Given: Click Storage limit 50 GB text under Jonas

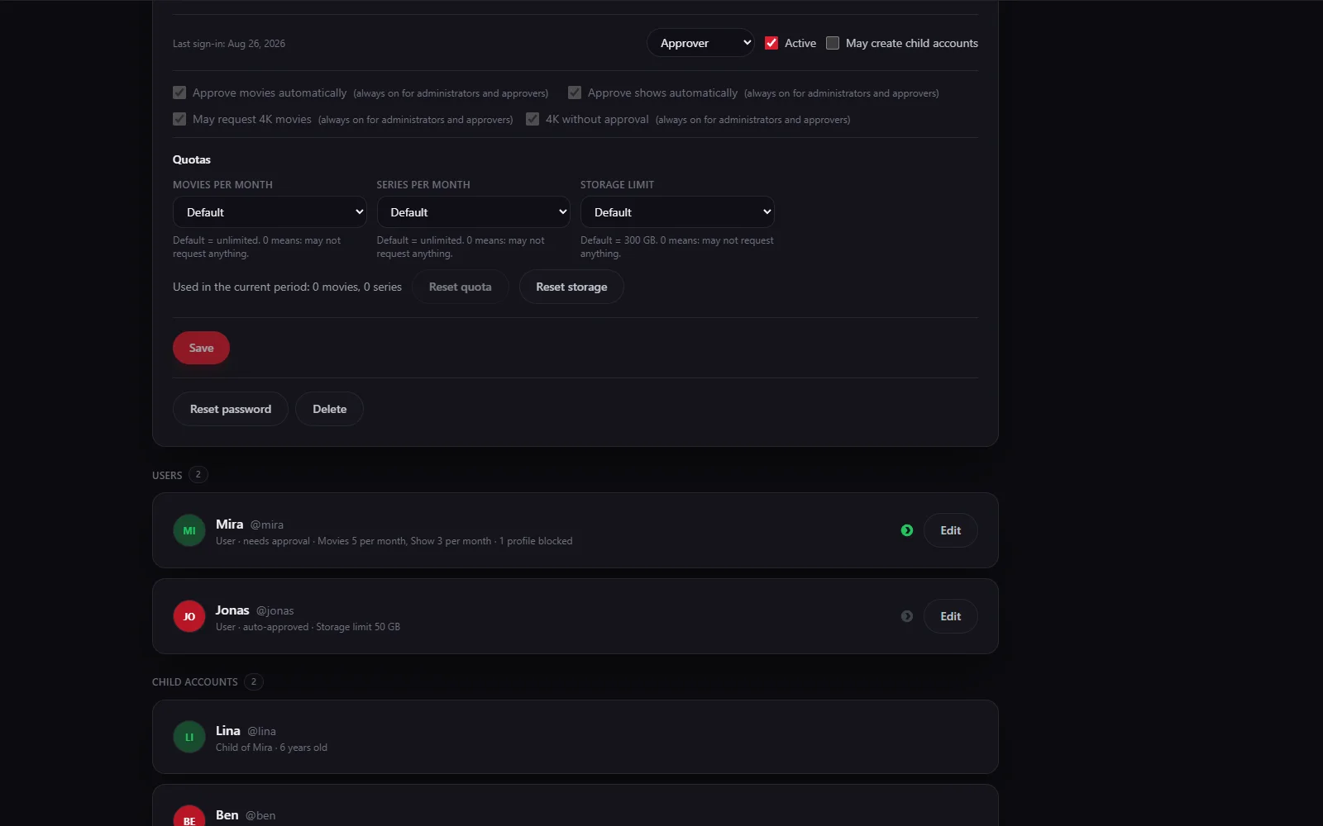Looking at the screenshot, I should click(x=358, y=627).
